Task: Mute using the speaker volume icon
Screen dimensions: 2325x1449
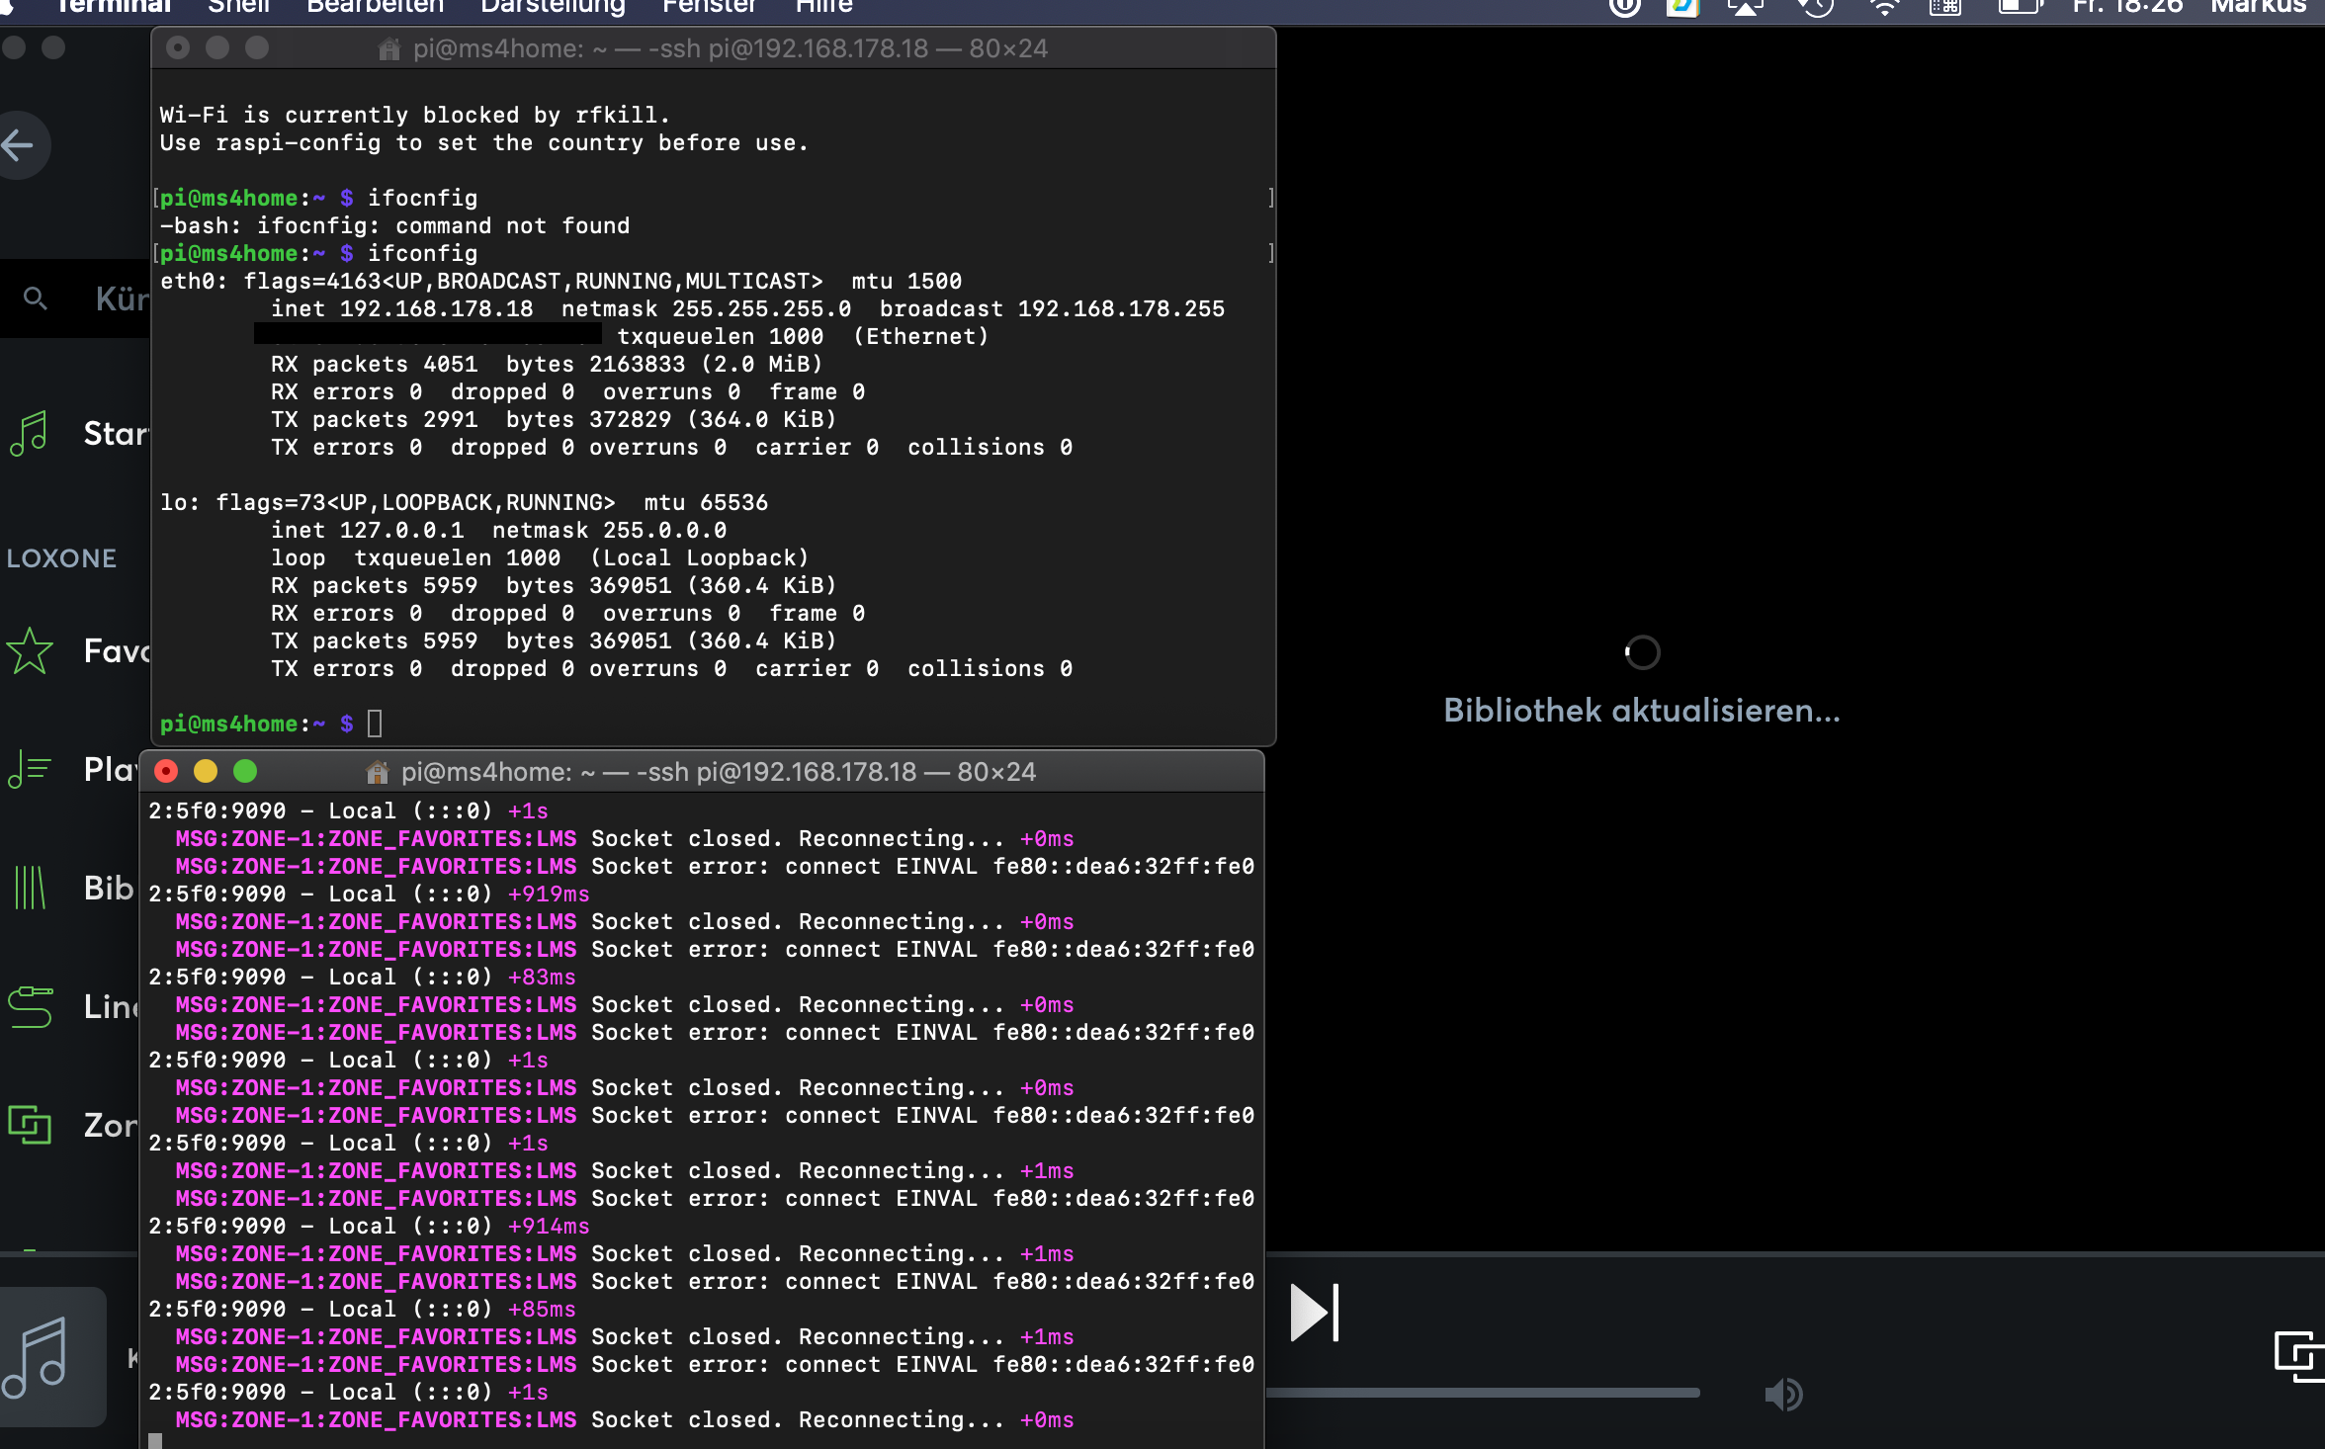Action: (x=1783, y=1395)
